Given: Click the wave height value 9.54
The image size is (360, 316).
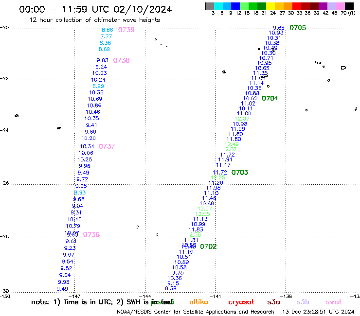Looking at the screenshot, I should 68,262.
